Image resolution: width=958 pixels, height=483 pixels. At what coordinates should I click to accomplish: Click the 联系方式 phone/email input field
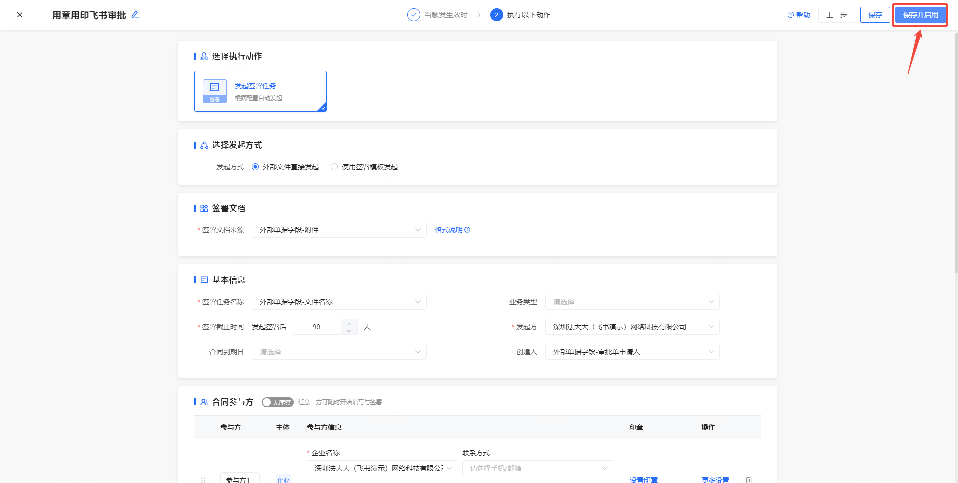click(531, 468)
